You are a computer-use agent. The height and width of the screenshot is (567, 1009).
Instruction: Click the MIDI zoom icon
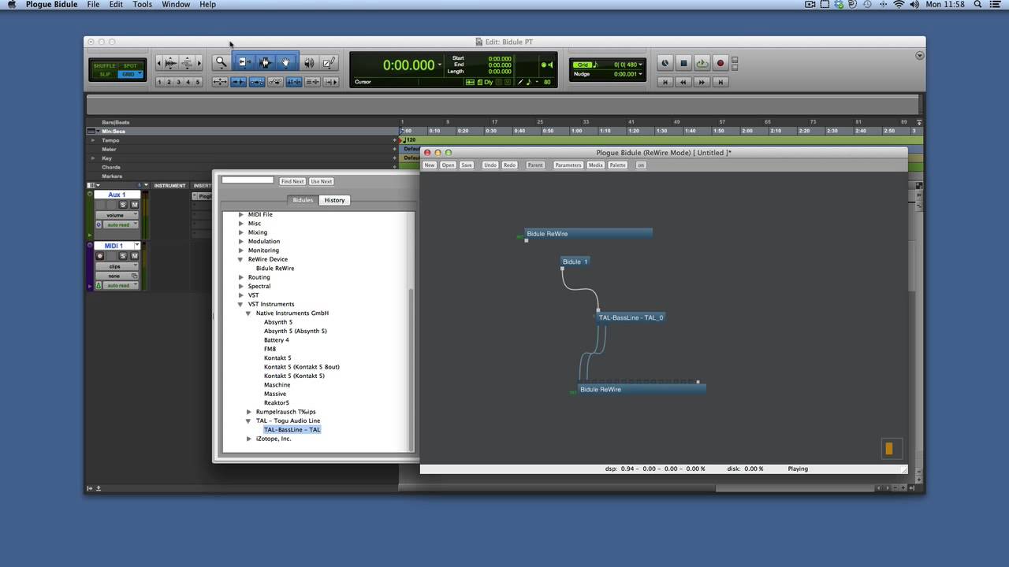point(188,62)
